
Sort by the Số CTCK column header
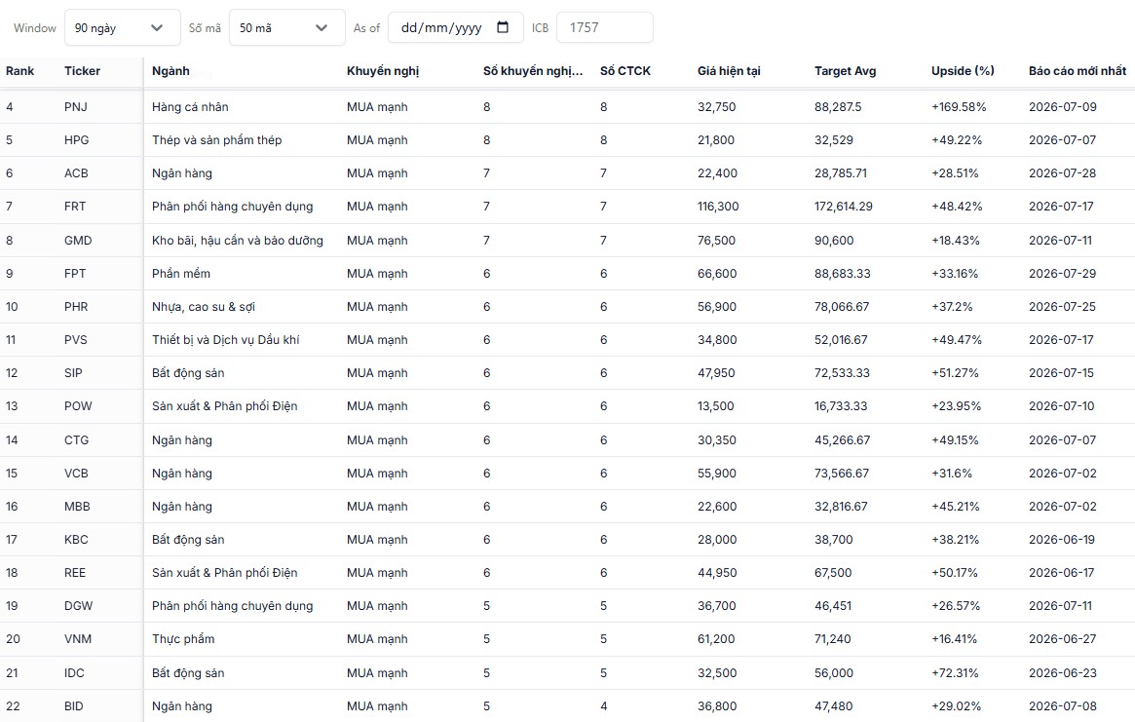[x=625, y=71]
